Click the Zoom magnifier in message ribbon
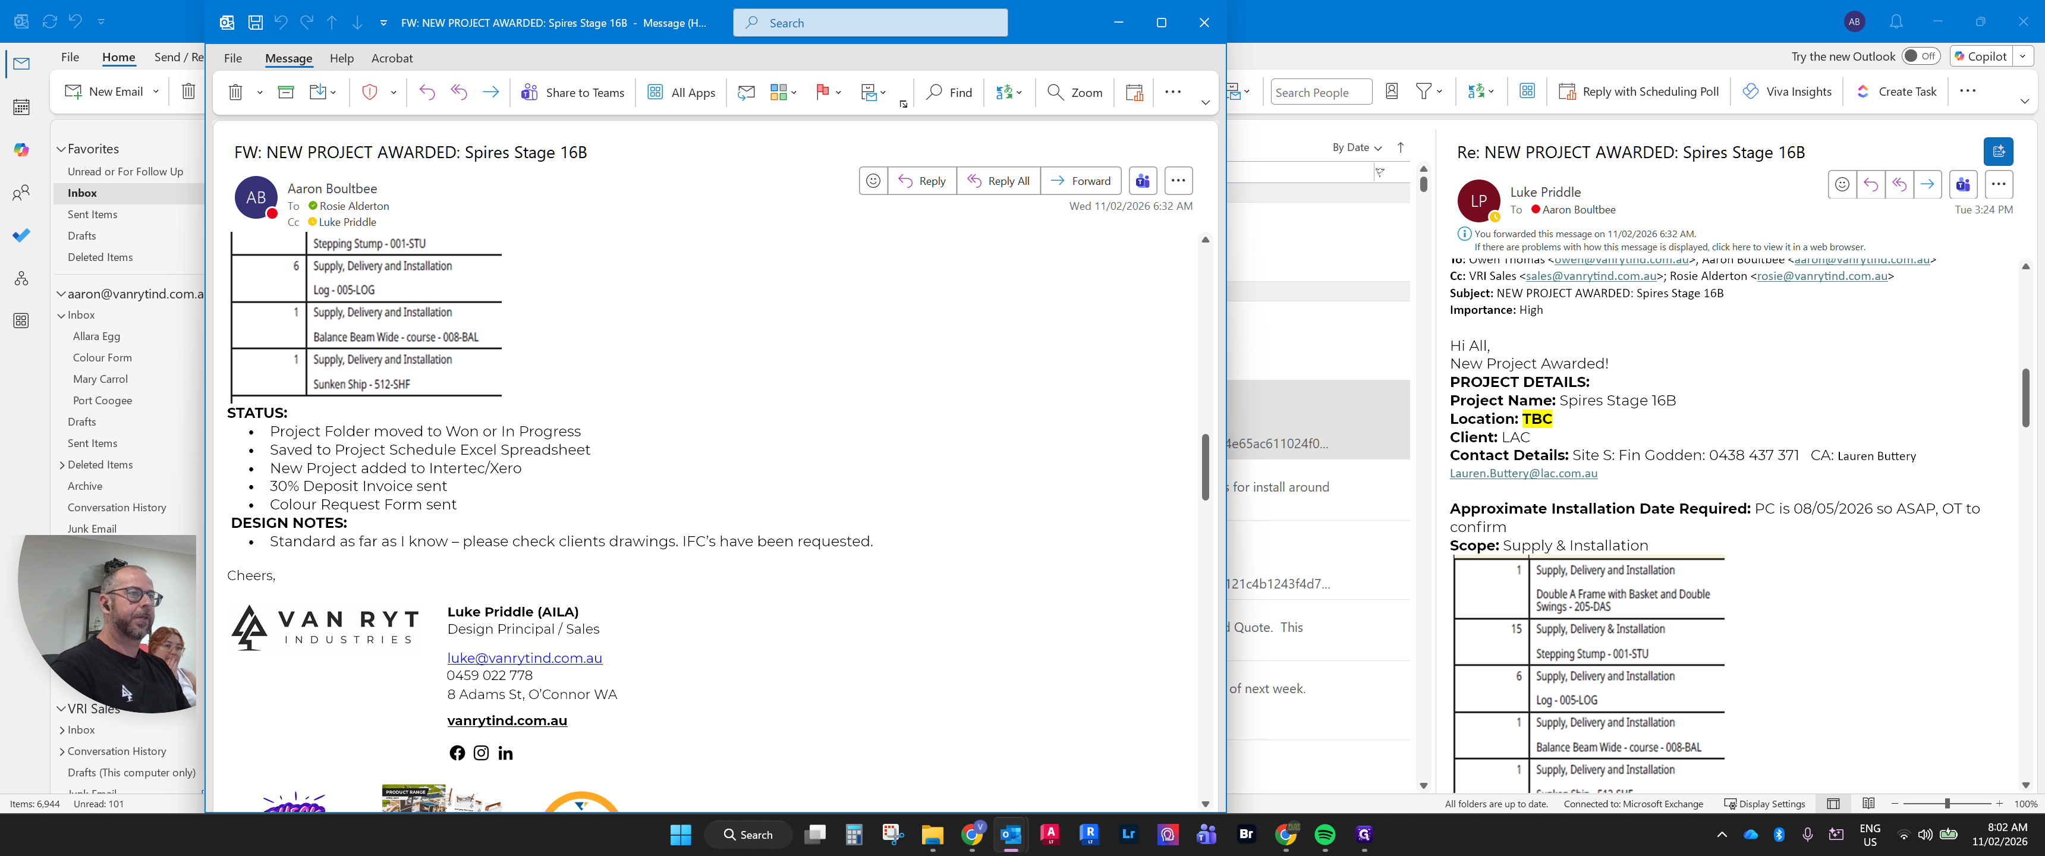The width and height of the screenshot is (2045, 856). [1055, 92]
